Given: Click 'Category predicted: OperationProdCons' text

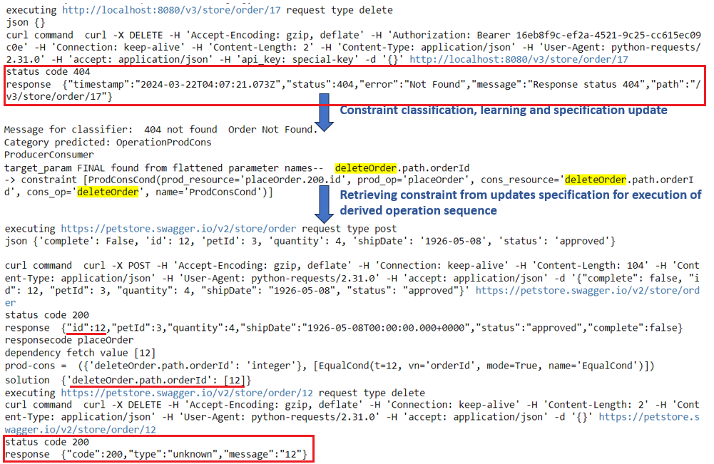Looking at the screenshot, I should coord(108,143).
